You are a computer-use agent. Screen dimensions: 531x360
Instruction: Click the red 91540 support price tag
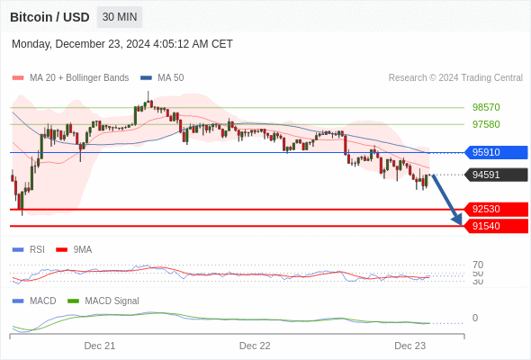pyautogui.click(x=496, y=226)
